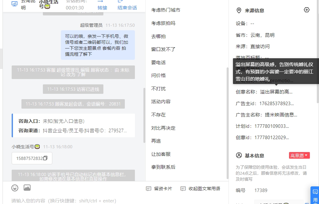Open the emoji picker smiley icon
The width and height of the screenshot is (319, 204).
(15, 188)
